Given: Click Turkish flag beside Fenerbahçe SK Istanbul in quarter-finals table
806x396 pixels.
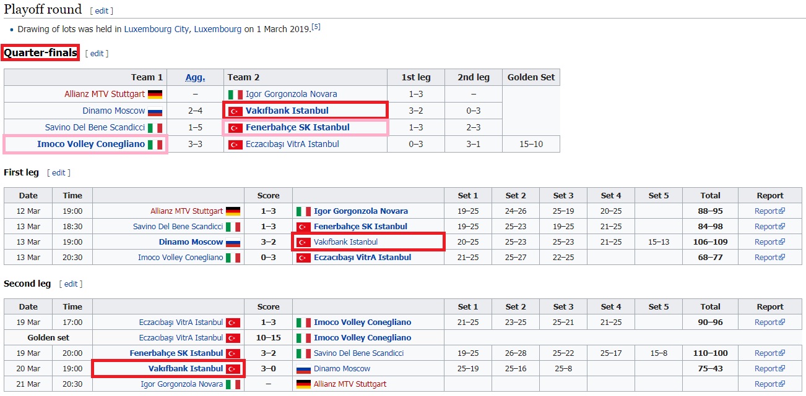Looking at the screenshot, I should coord(235,128).
